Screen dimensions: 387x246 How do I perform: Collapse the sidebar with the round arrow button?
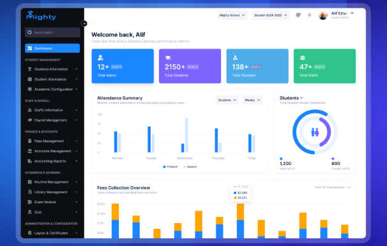pyautogui.click(x=84, y=24)
